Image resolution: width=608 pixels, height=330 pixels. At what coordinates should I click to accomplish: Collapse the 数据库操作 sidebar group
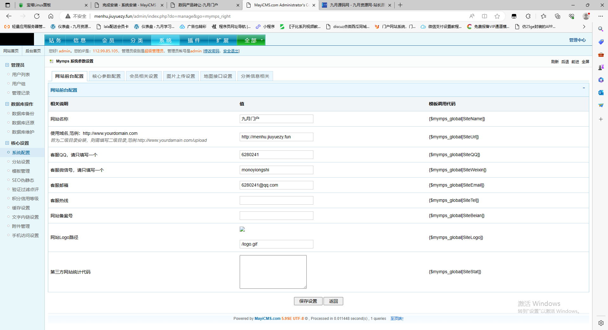pos(7,104)
